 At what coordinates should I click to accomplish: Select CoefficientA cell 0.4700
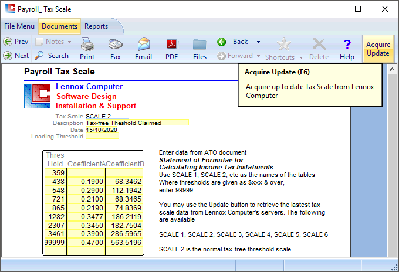pos(86,243)
